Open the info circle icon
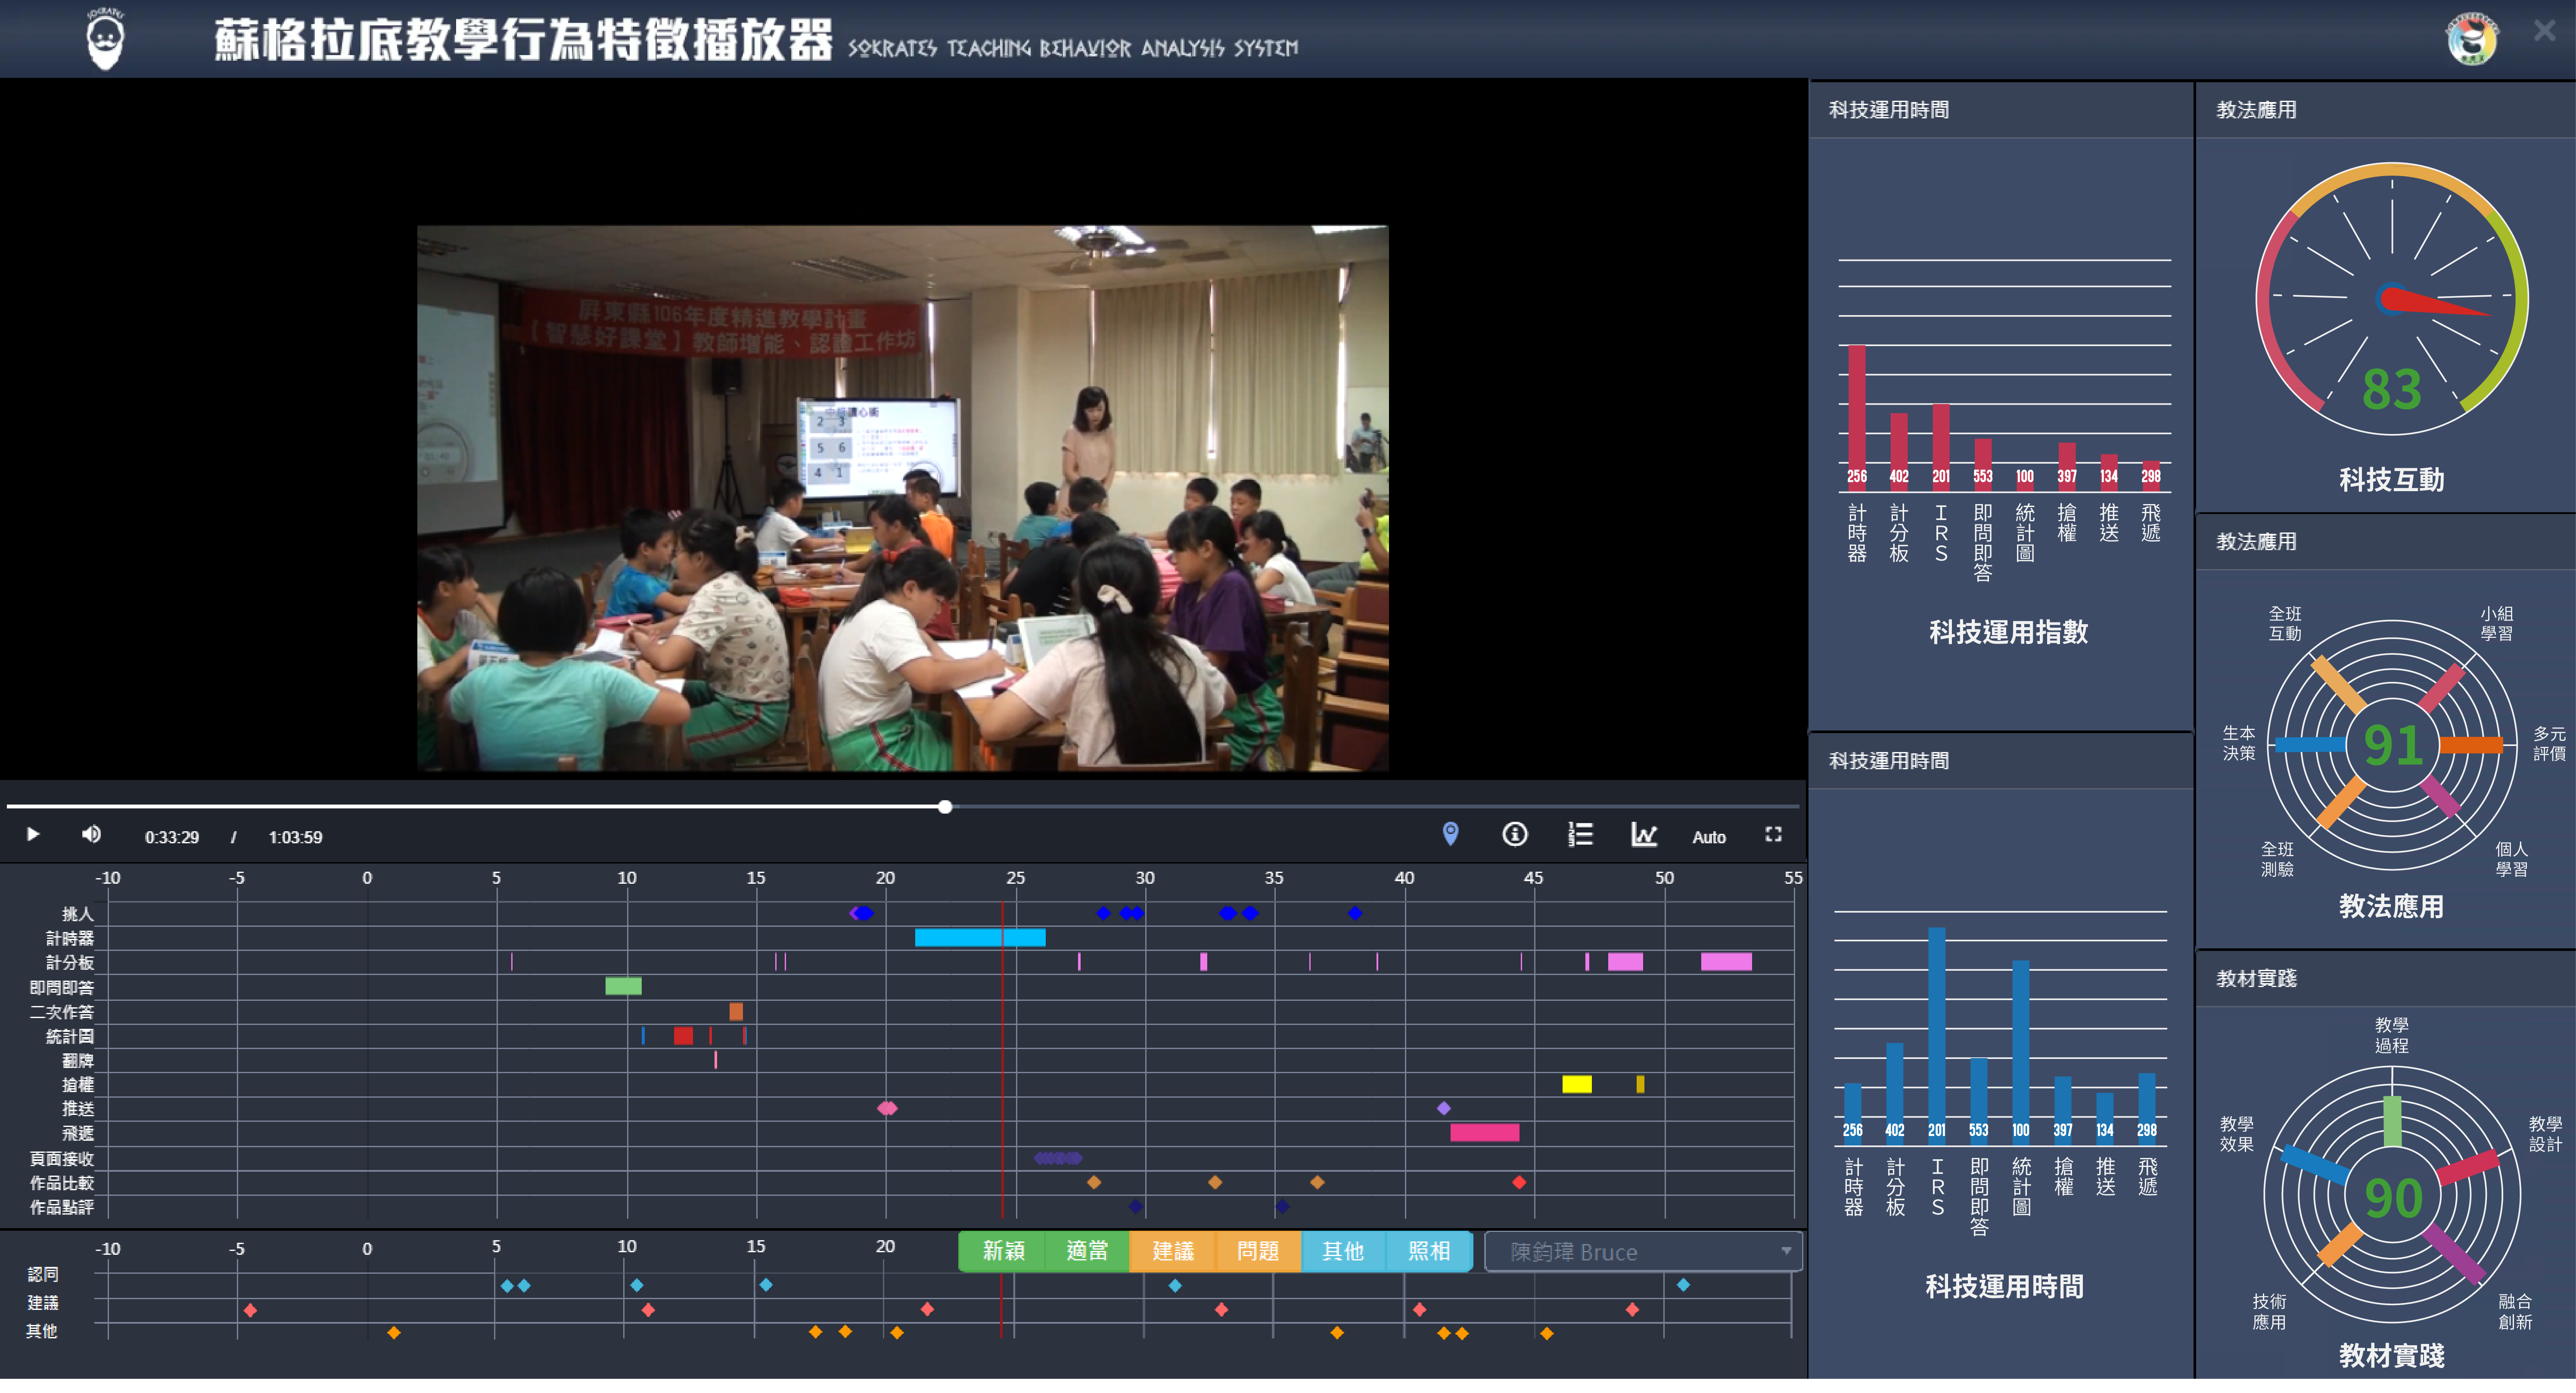2576x1393 pixels. tap(1515, 834)
